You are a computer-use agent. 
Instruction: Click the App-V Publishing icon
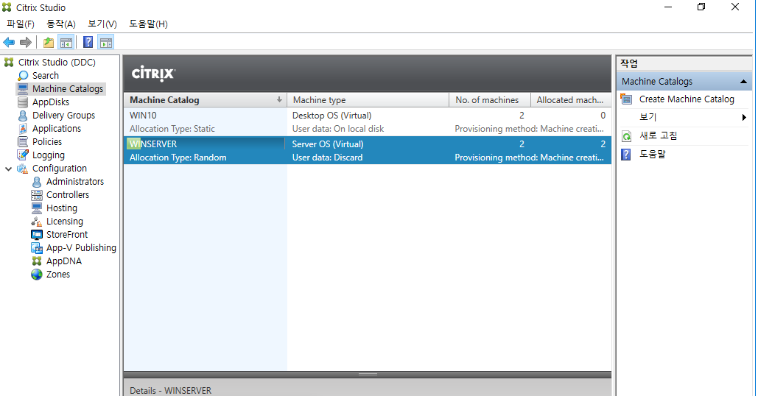pyautogui.click(x=37, y=248)
